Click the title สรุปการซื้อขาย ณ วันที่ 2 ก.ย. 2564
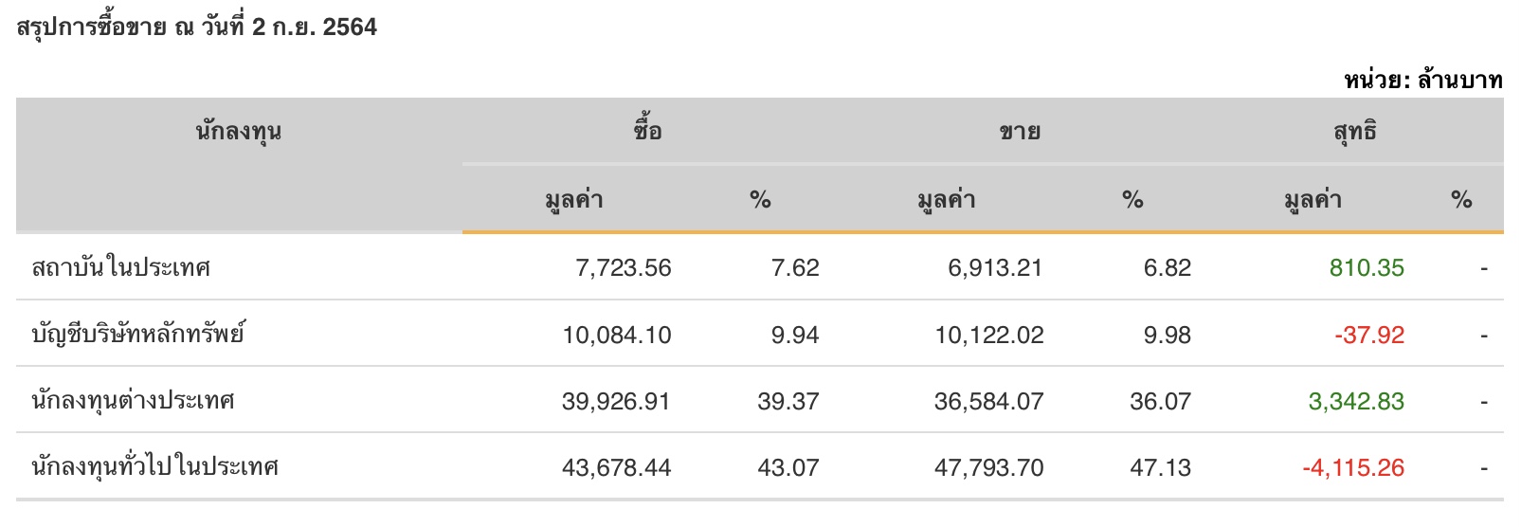 click(197, 27)
